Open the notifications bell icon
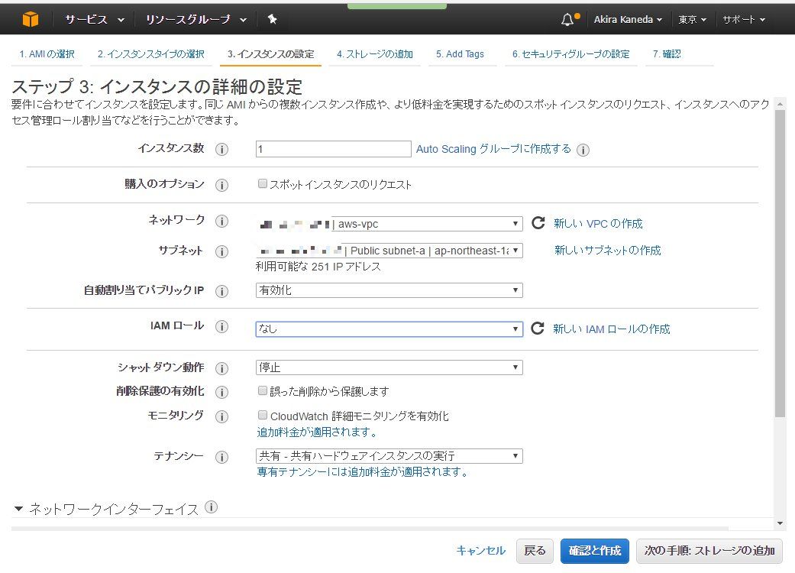 567,20
